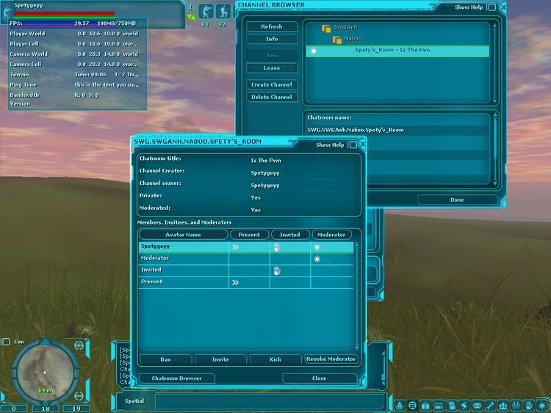The image size is (551, 413).
Task: Expand the Naboo folder in channel tree
Action: pyautogui.click(x=337, y=38)
